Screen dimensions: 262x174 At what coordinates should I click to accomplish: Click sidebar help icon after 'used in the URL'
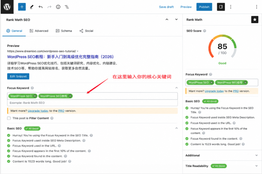click(x=234, y=123)
